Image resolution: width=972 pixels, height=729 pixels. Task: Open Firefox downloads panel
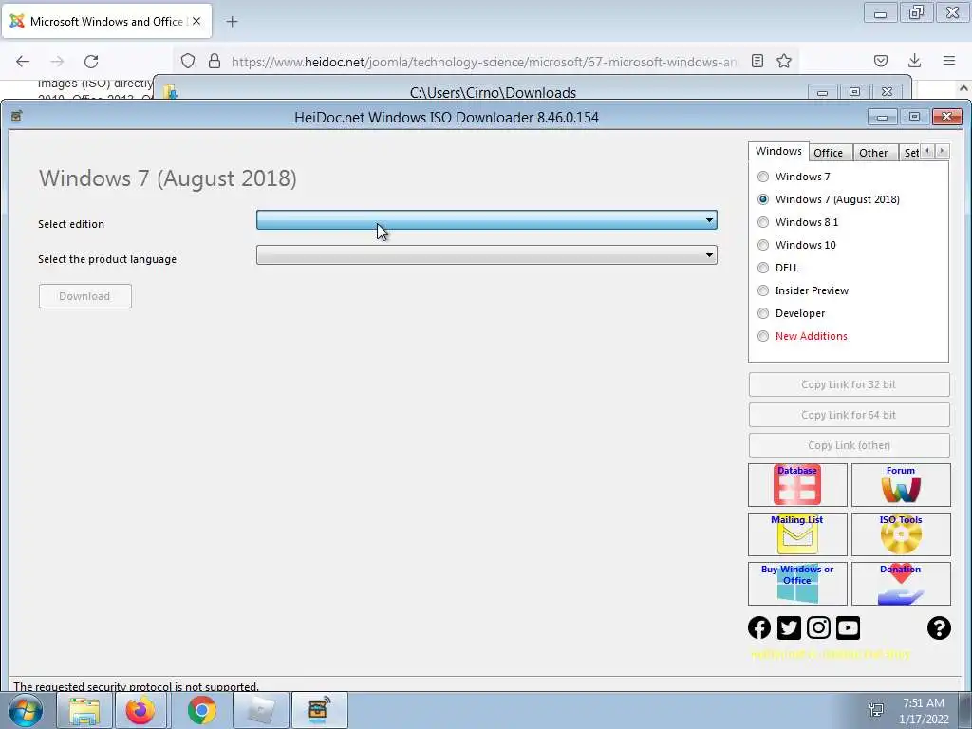pos(914,61)
